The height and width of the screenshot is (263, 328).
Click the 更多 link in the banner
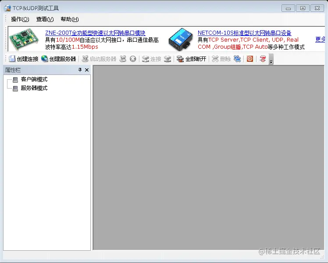(x=320, y=39)
